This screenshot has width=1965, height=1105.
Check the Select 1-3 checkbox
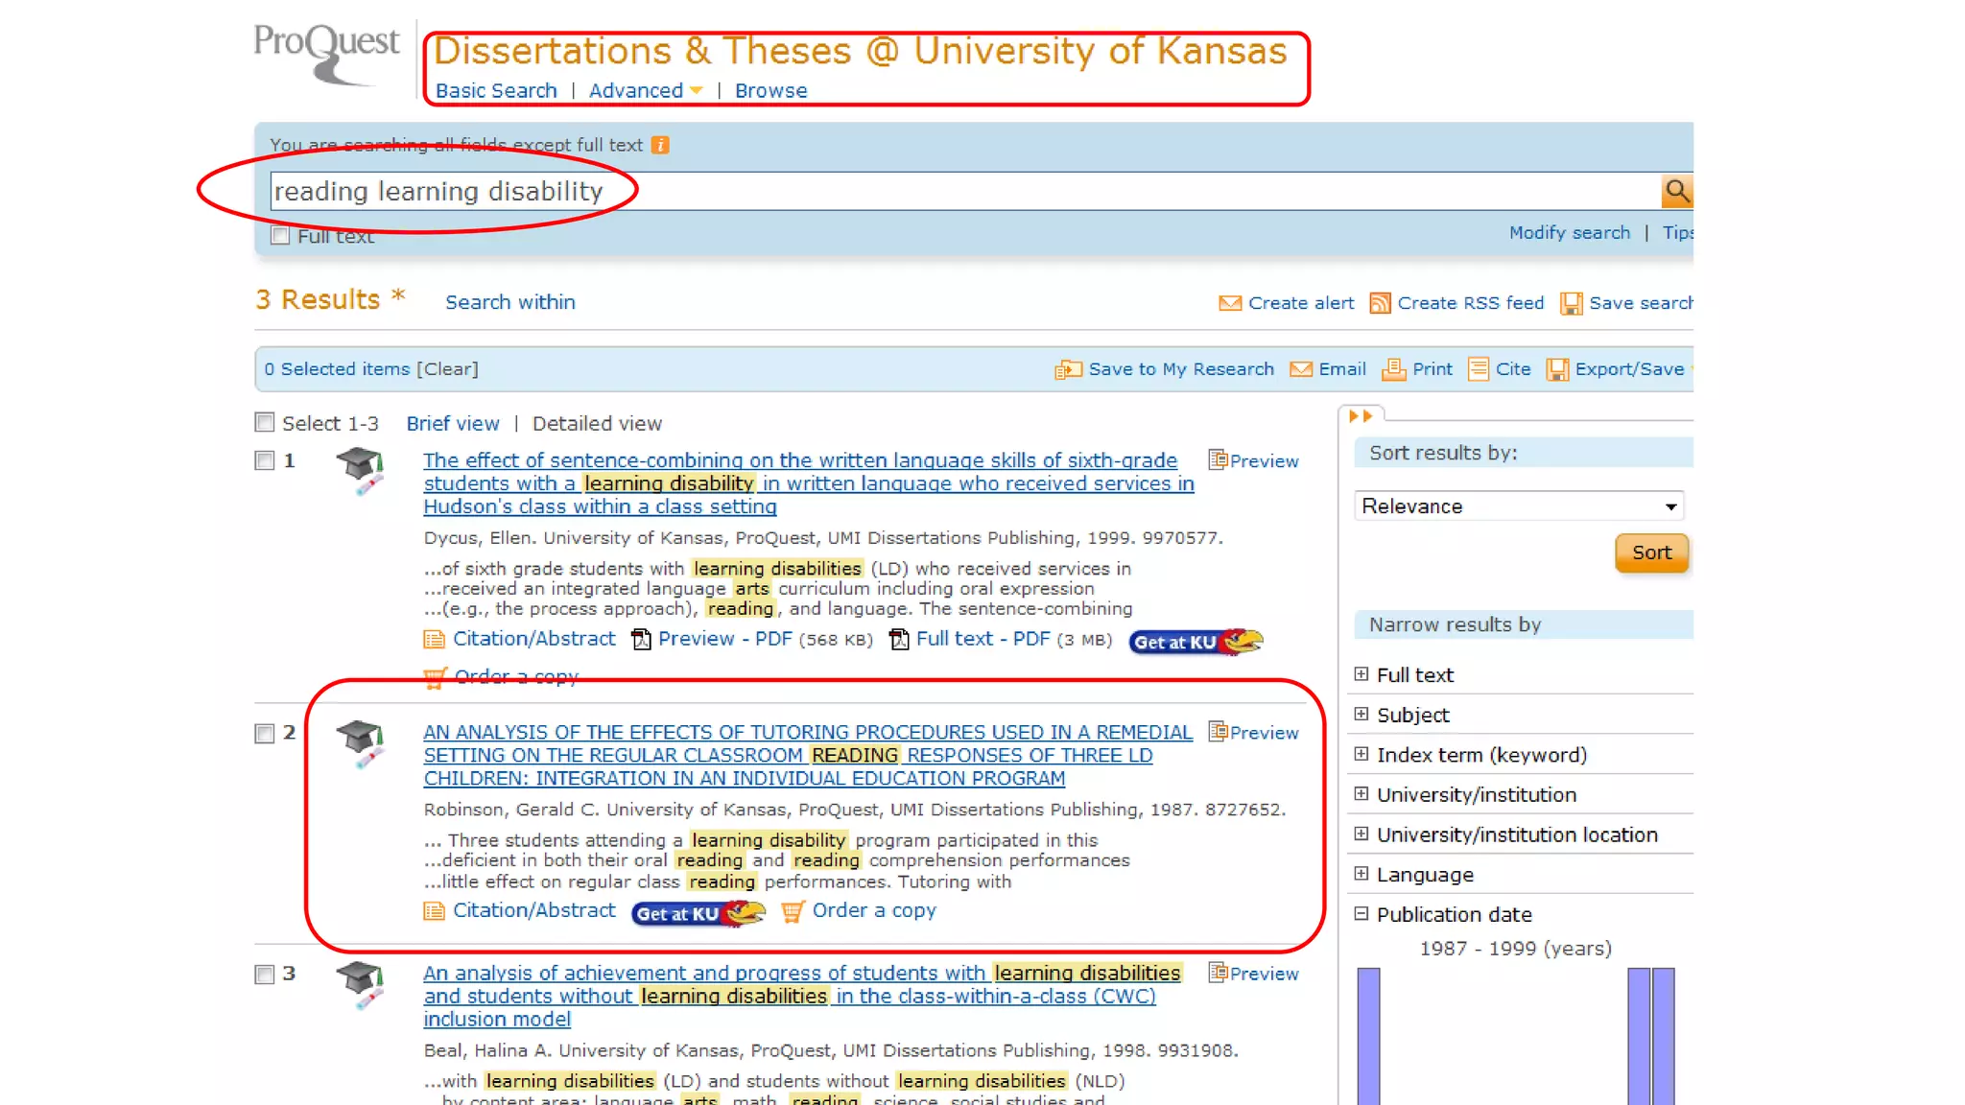click(x=265, y=422)
